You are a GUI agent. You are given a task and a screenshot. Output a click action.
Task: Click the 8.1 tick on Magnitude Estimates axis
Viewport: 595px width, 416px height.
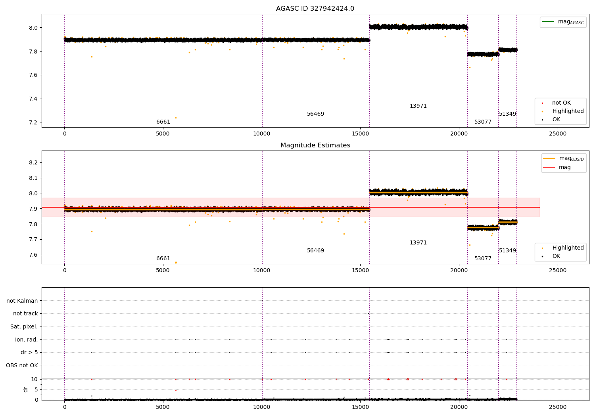click(x=33, y=178)
